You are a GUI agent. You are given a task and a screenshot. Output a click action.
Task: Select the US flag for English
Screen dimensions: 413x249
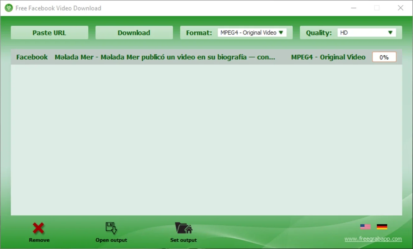[365, 227]
